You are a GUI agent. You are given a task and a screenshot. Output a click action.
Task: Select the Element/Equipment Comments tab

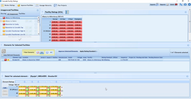point(68,82)
